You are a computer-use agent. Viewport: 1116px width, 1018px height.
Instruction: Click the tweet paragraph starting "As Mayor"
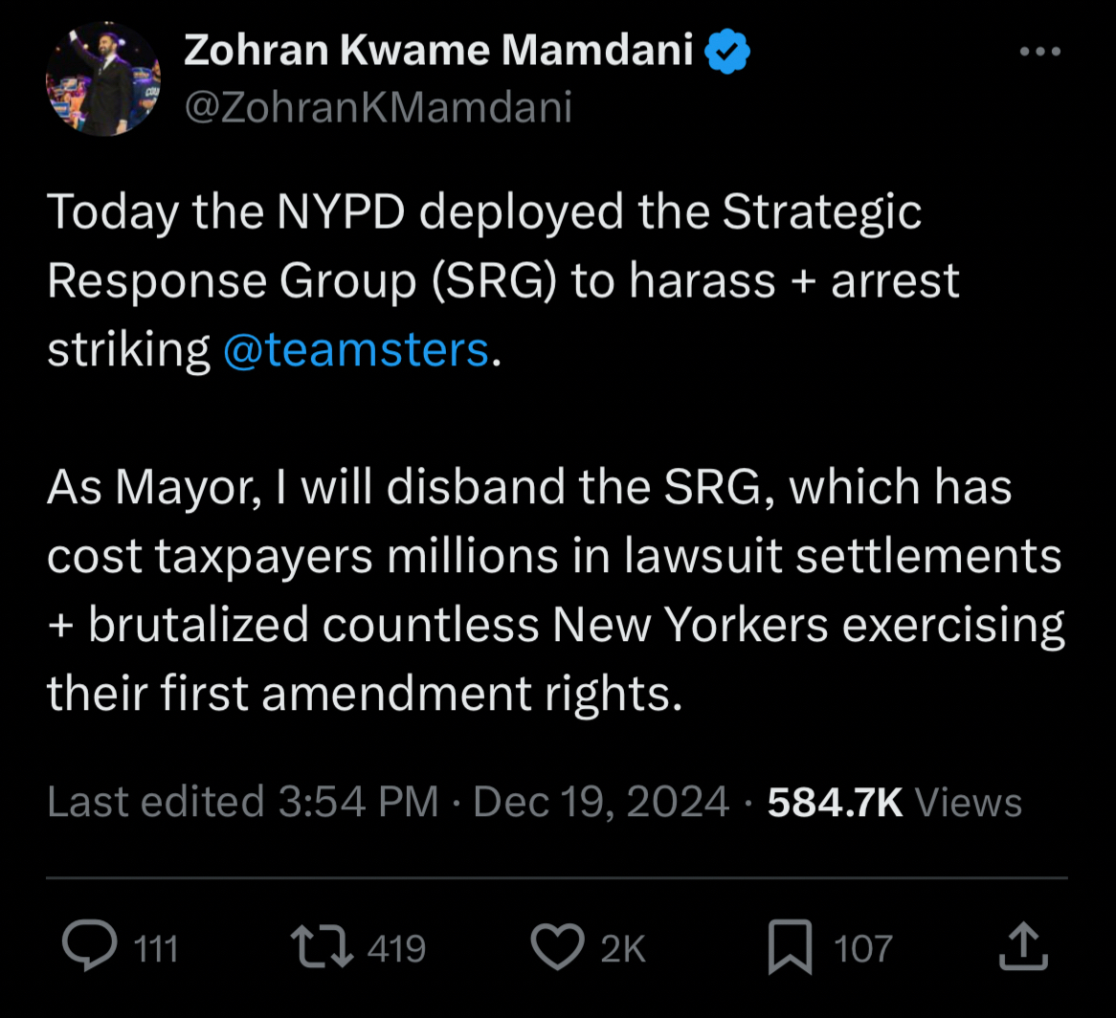coord(555,589)
